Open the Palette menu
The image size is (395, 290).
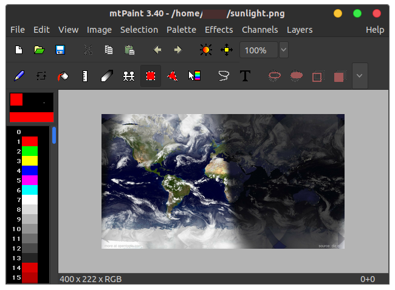(181, 30)
